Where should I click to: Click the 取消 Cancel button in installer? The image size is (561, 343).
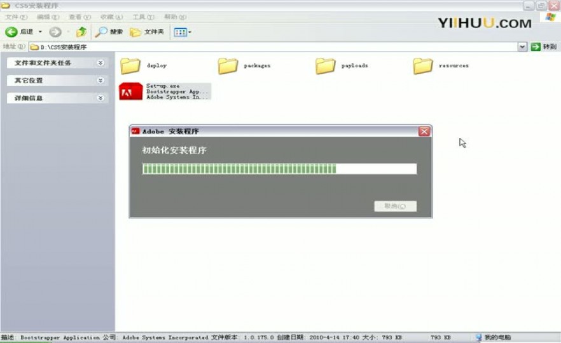point(396,206)
